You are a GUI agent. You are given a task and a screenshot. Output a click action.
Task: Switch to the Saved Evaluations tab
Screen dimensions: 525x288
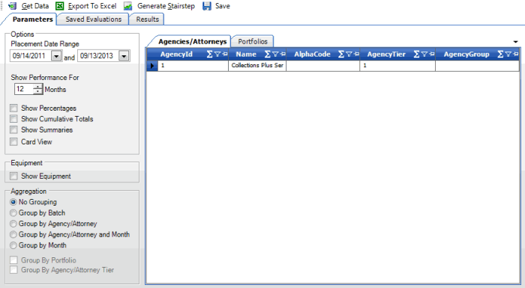[x=94, y=19]
